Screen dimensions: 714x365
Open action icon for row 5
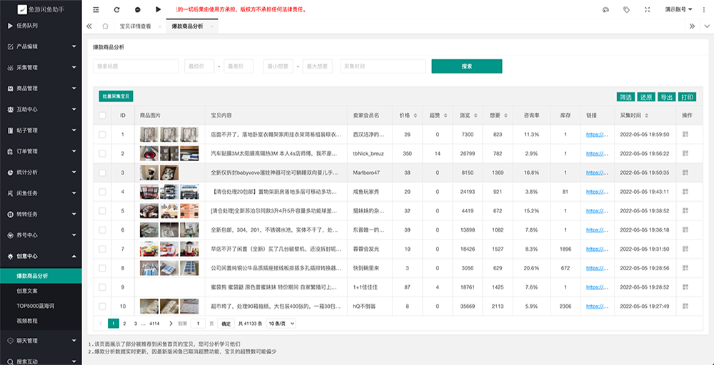point(685,211)
